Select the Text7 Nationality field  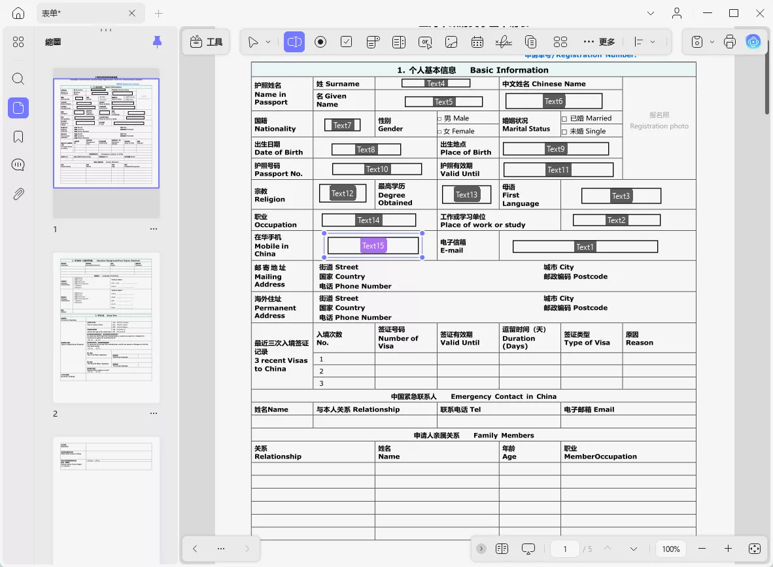click(x=342, y=125)
